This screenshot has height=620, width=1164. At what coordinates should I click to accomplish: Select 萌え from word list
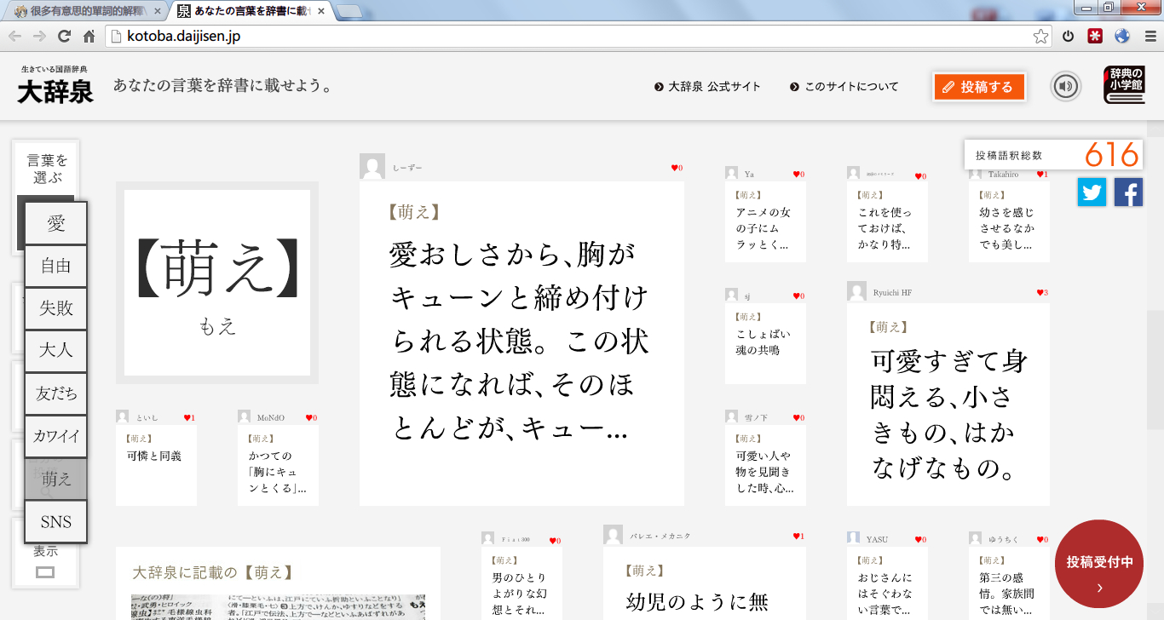(x=56, y=479)
